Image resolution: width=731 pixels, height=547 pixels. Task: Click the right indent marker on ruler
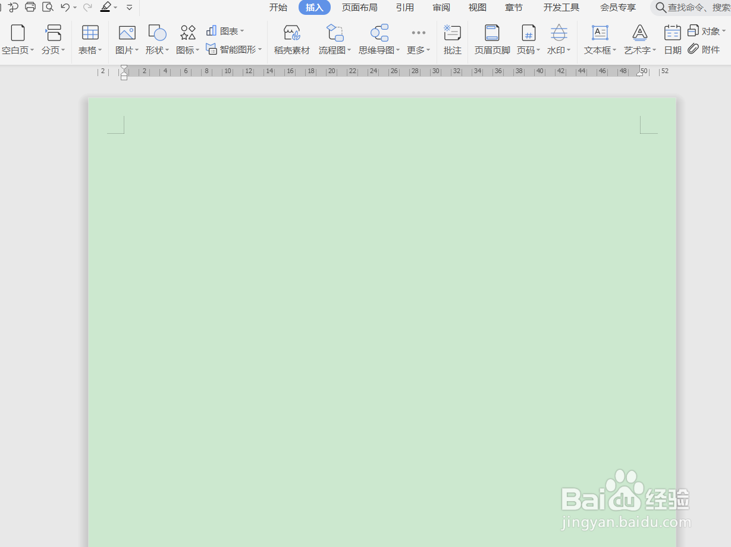coord(640,74)
